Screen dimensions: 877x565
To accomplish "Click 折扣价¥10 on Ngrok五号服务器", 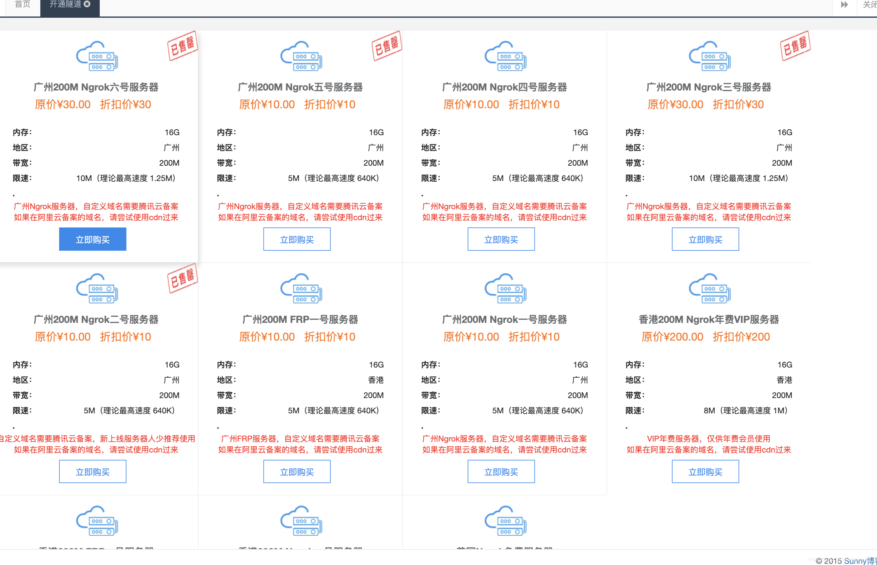I will tap(330, 104).
